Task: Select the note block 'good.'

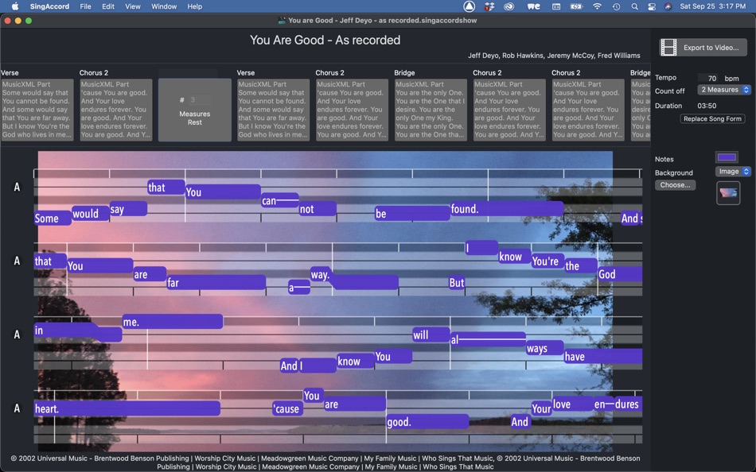Action: tap(427, 422)
